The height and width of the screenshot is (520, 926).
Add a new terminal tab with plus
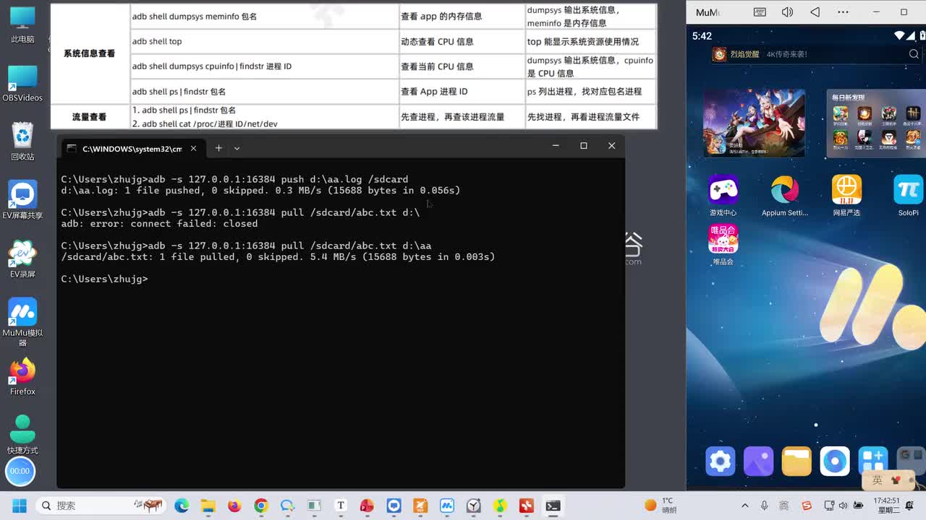218,148
